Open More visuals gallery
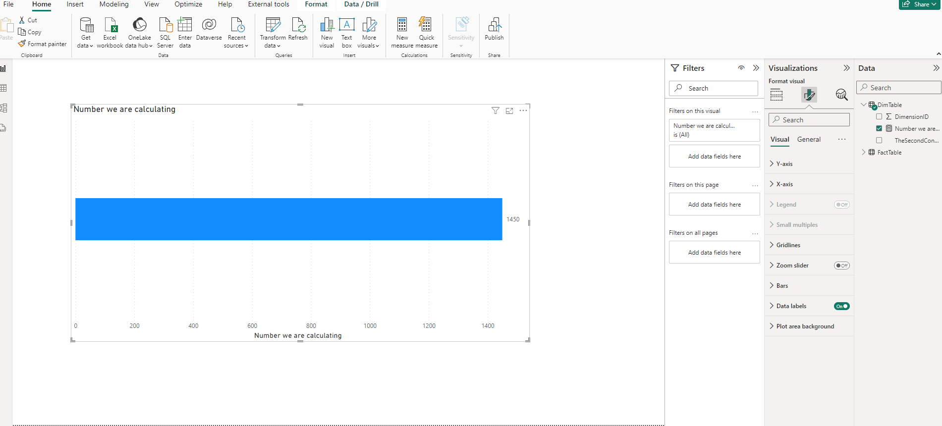The height and width of the screenshot is (426, 942). coord(369,33)
